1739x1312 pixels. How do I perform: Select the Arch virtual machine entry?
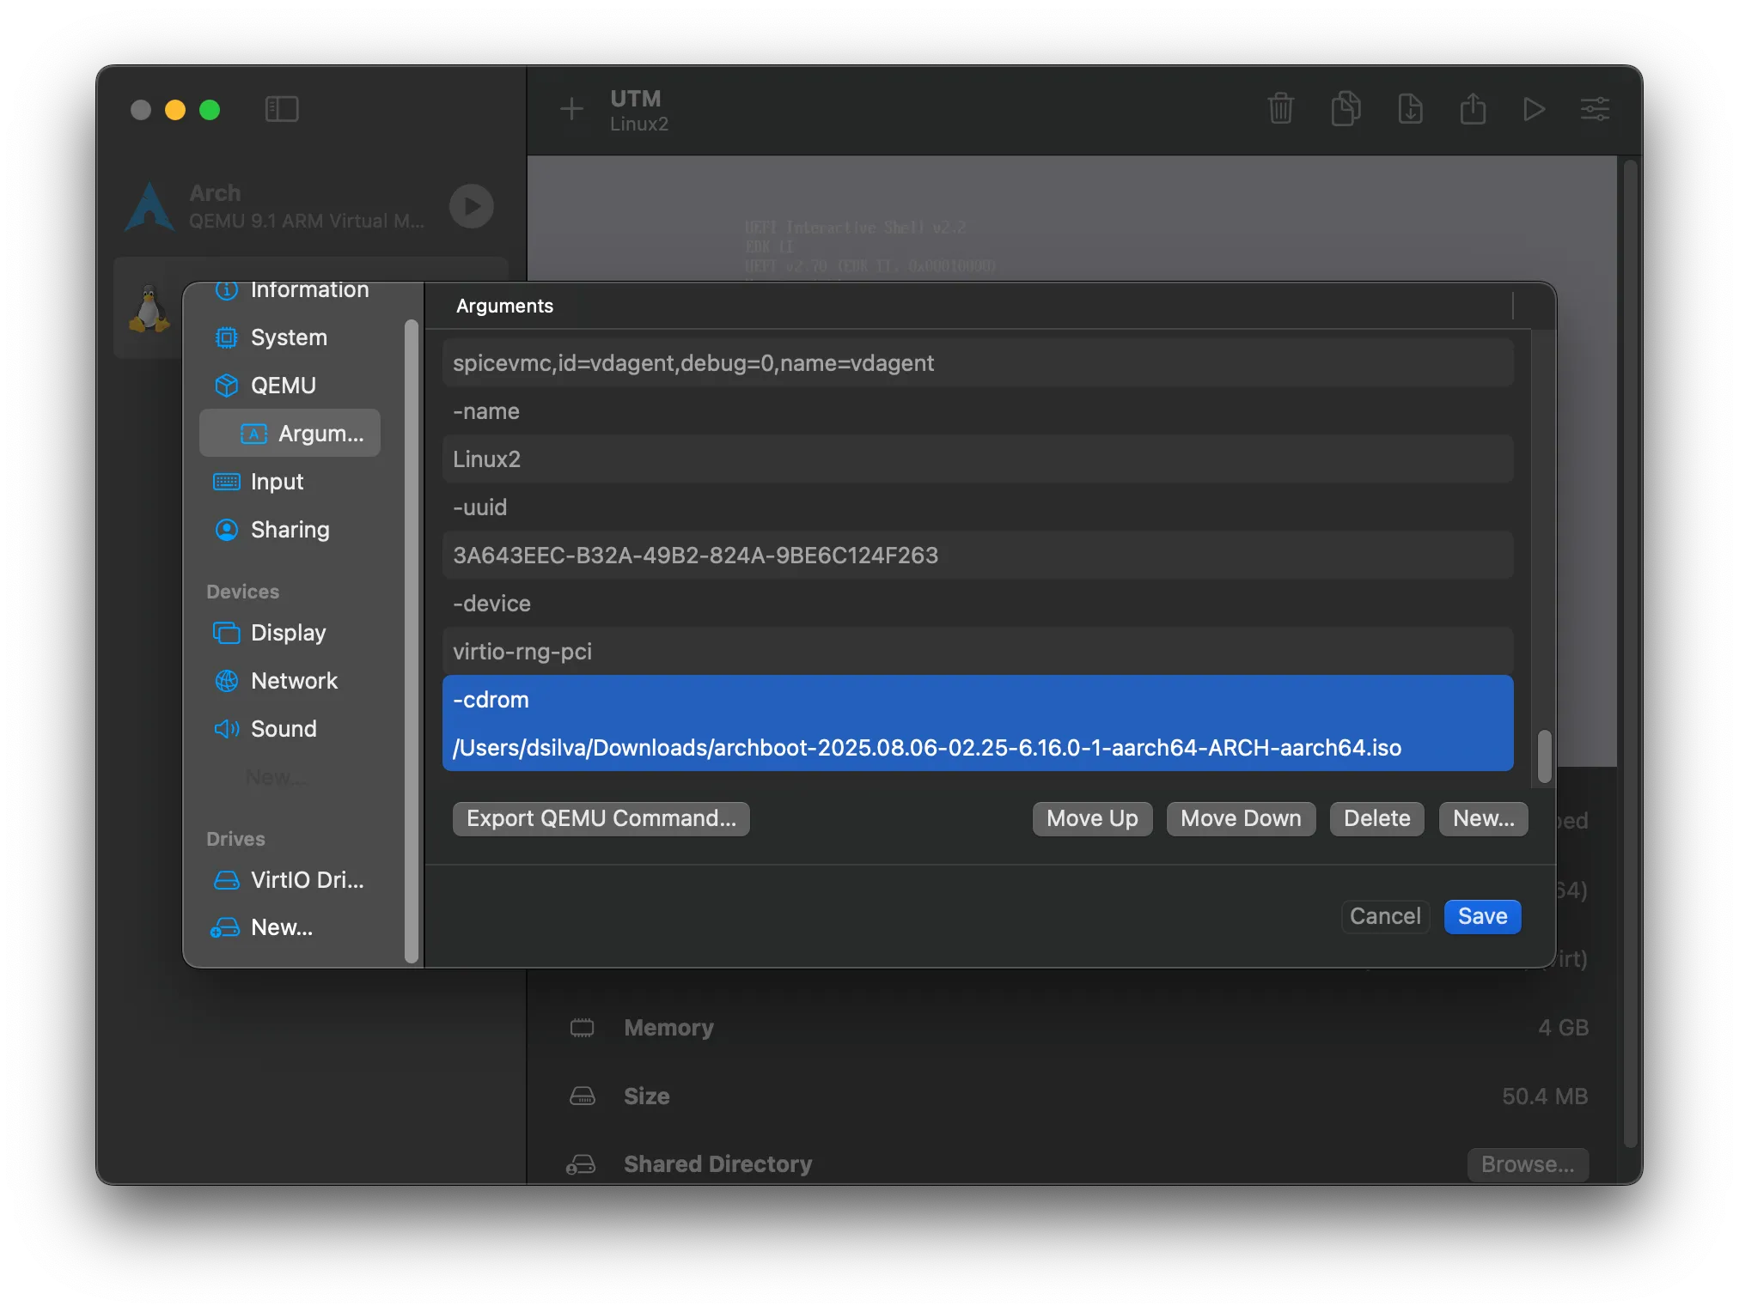311,206
